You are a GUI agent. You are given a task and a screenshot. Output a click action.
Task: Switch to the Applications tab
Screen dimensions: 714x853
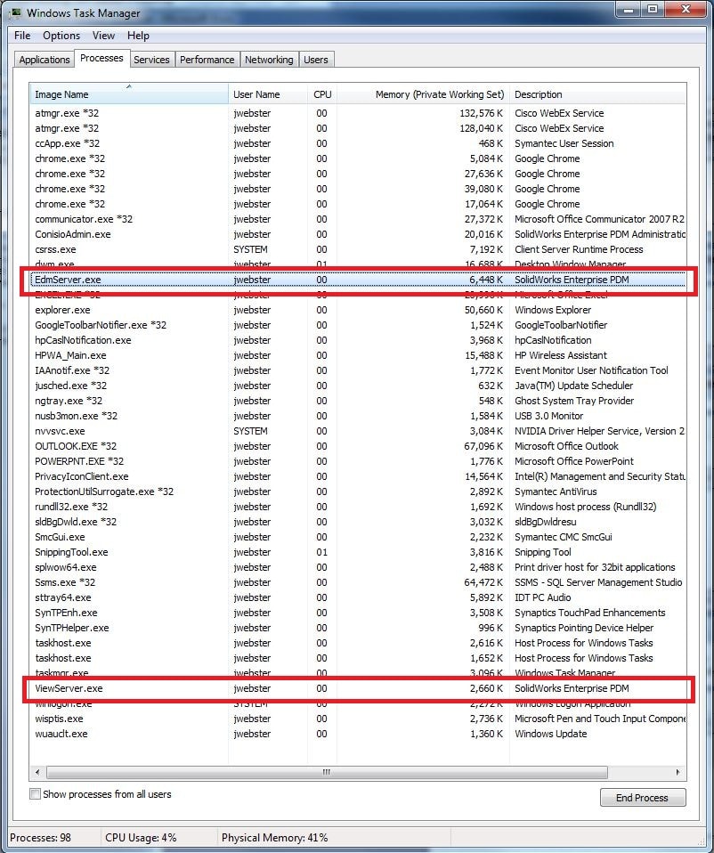(45, 60)
